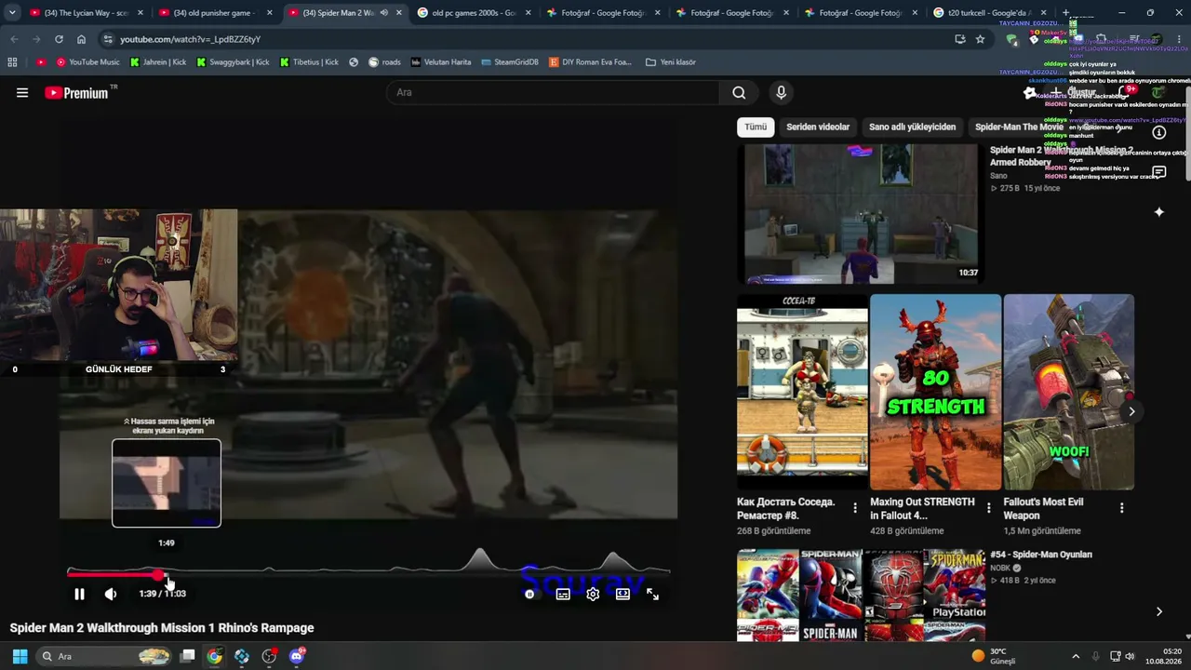Open the YouTube guide hamburger menu

coord(22,92)
